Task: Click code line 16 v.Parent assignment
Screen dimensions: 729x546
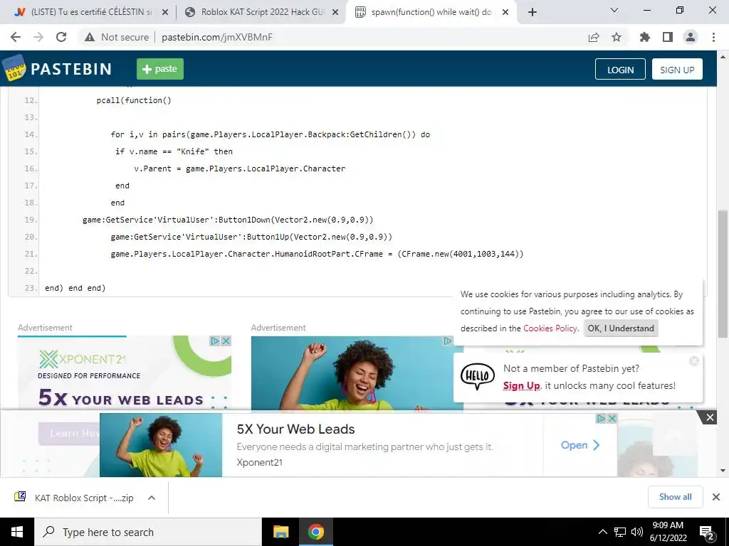Action: click(239, 168)
